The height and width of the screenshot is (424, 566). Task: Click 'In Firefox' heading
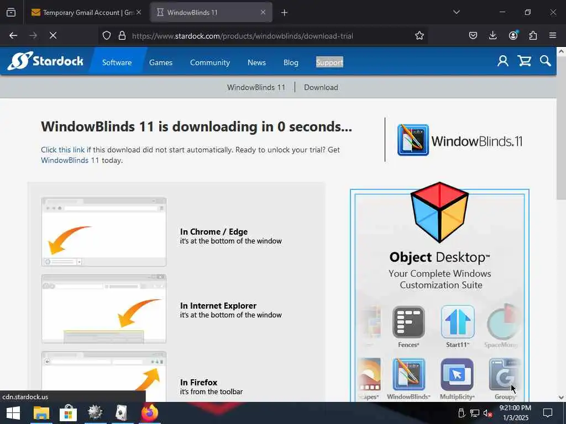point(198,382)
